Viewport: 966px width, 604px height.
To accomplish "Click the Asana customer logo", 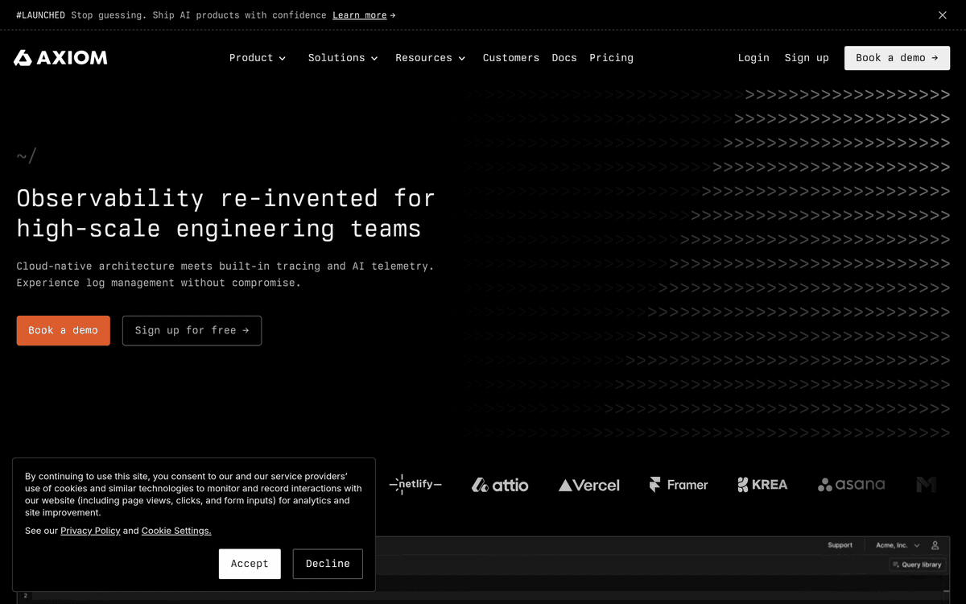I will (x=851, y=484).
